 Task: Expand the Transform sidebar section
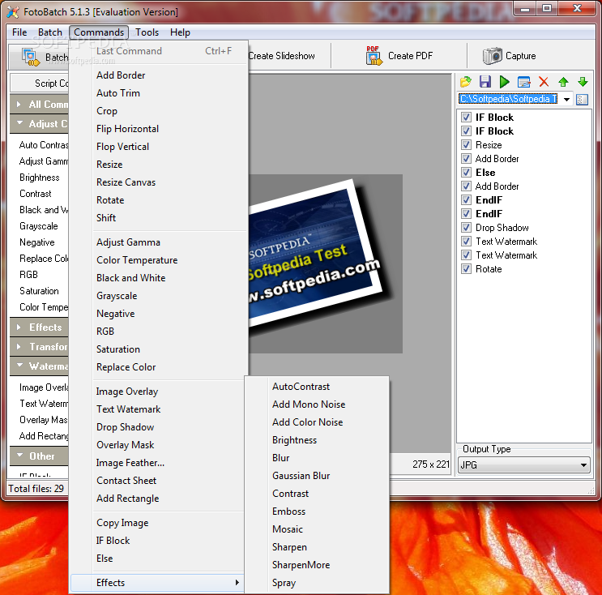39,347
